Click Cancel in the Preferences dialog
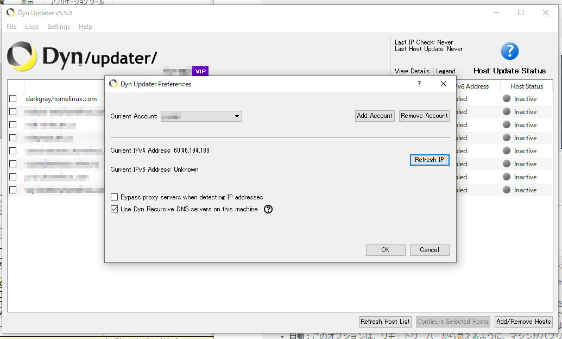 [430, 250]
